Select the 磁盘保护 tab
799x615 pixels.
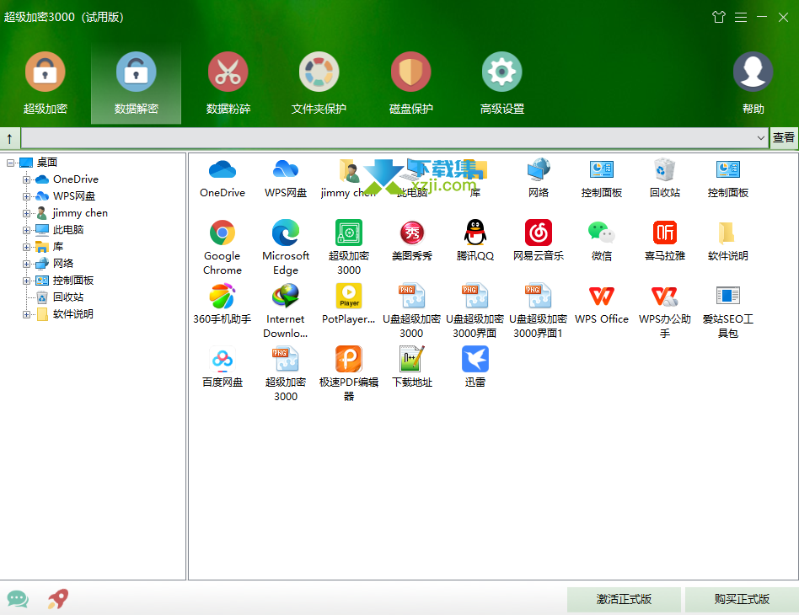[410, 83]
